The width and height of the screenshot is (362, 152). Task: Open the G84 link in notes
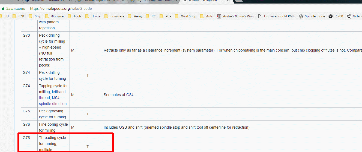[130, 95]
